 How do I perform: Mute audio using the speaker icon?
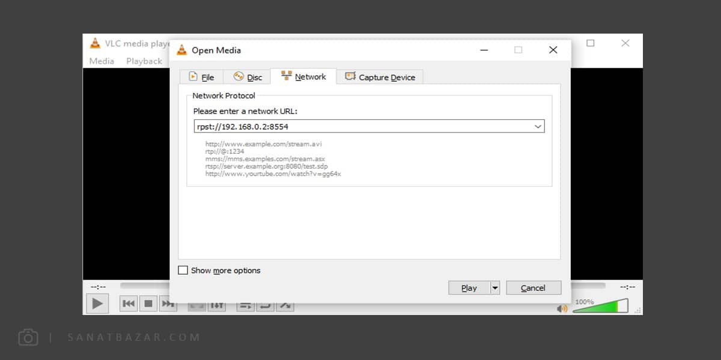click(562, 308)
